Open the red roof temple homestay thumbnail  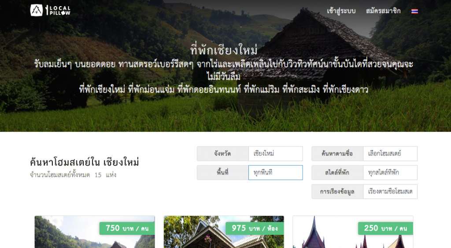[353, 232]
